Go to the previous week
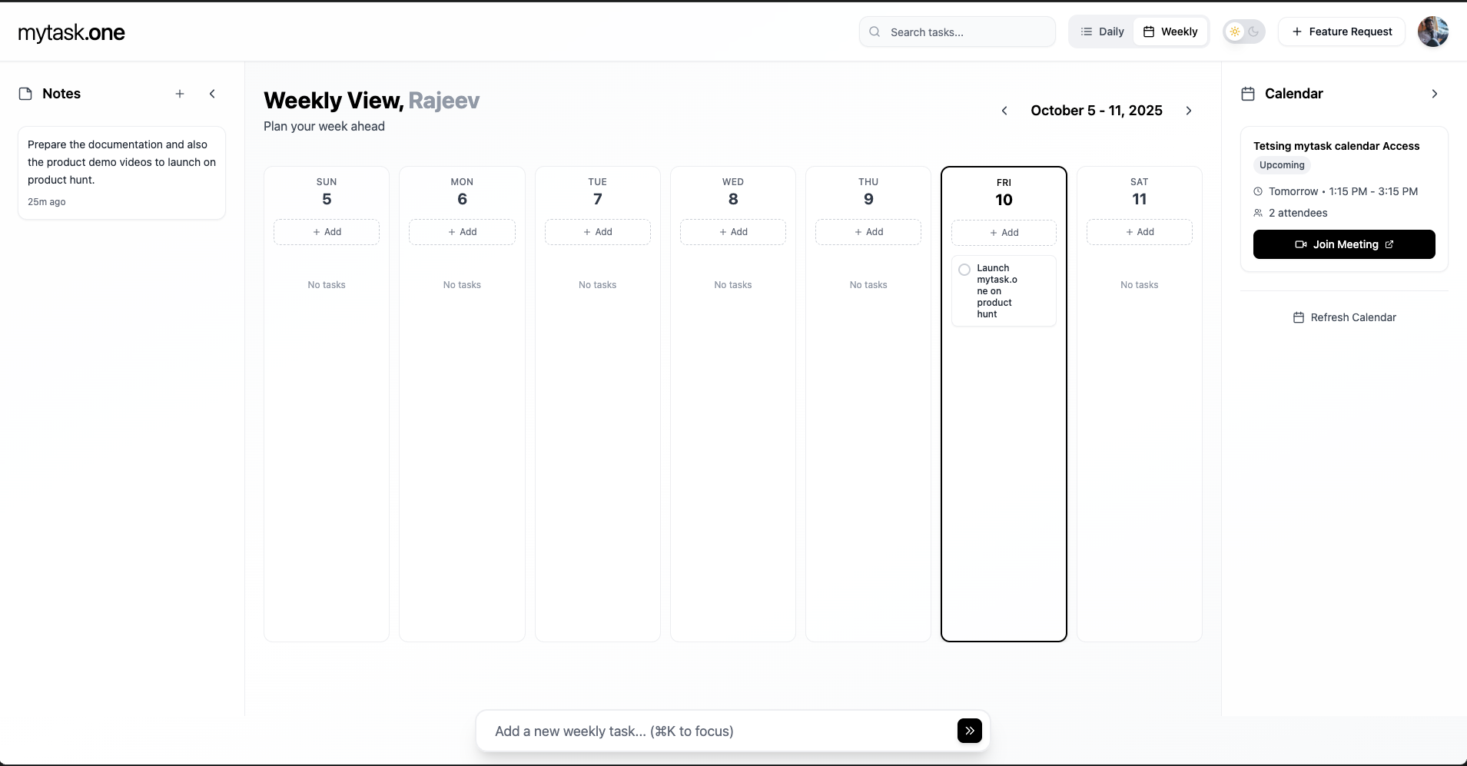 coord(1004,111)
